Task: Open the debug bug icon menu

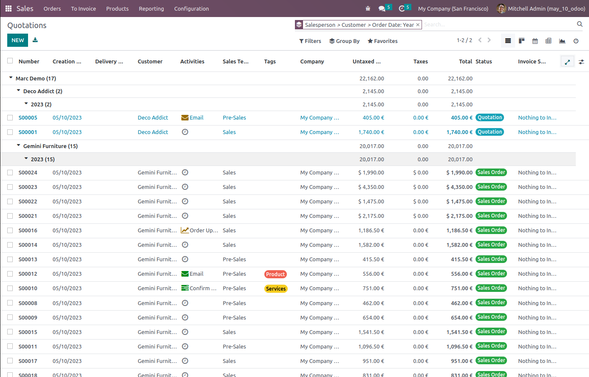Action: (368, 9)
